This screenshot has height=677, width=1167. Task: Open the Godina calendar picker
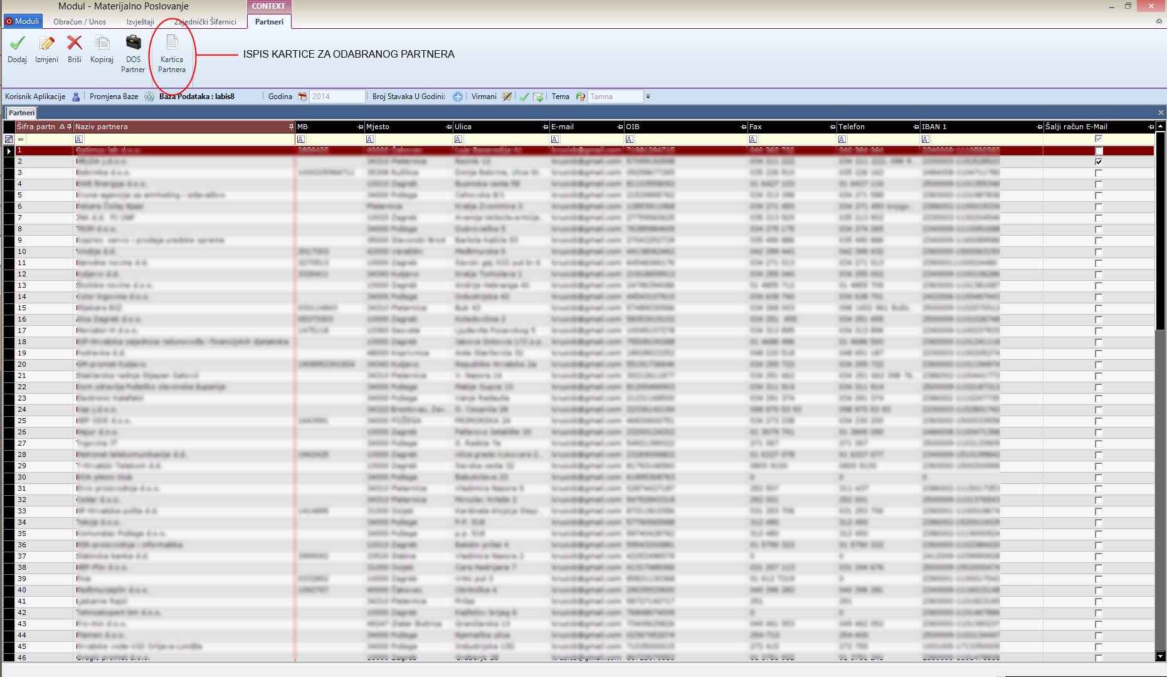tap(302, 97)
